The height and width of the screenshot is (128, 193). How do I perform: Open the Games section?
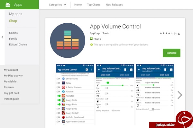(x=13, y=33)
